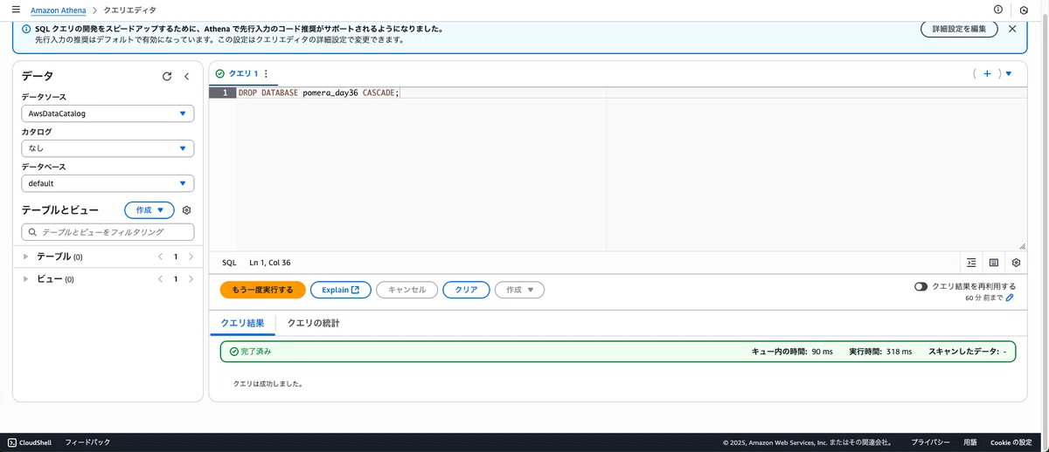Open the データソース dropdown AwsDataCatalog
This screenshot has height=452, width=1049.
pyautogui.click(x=108, y=113)
